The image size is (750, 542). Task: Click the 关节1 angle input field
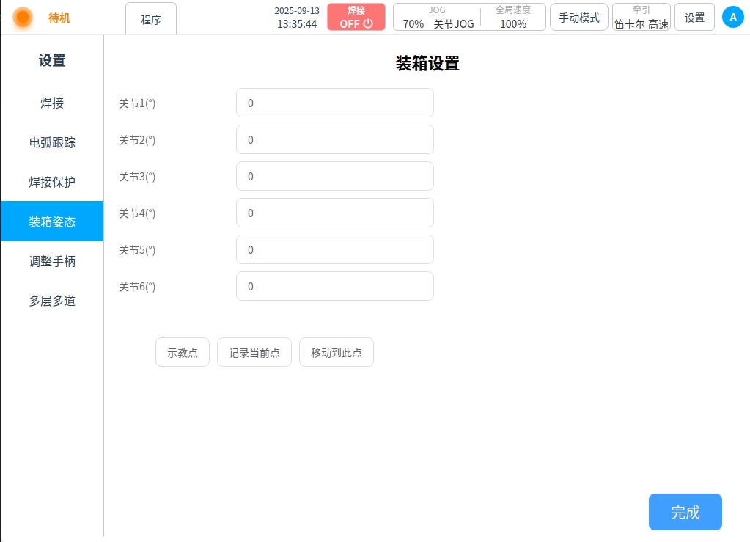334,103
